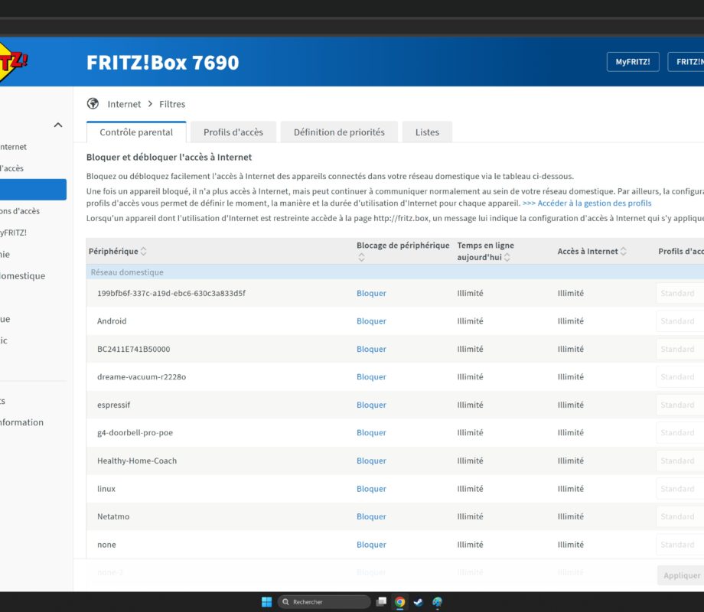704x612 pixels.
Task: Open the Accéder à la gestion des profils link
Action: [587, 203]
